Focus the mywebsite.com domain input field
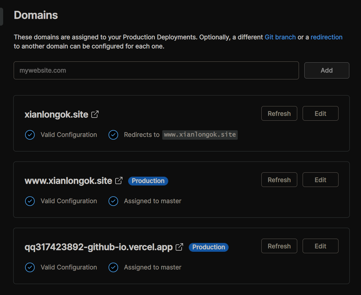 [x=156, y=70]
